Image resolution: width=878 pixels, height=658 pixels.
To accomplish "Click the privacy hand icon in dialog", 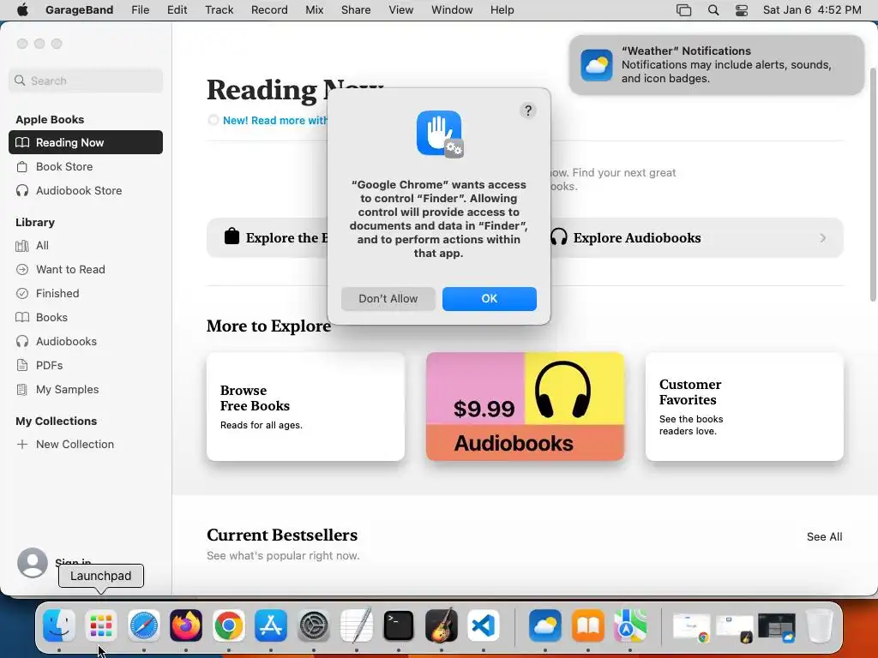I will pyautogui.click(x=440, y=134).
